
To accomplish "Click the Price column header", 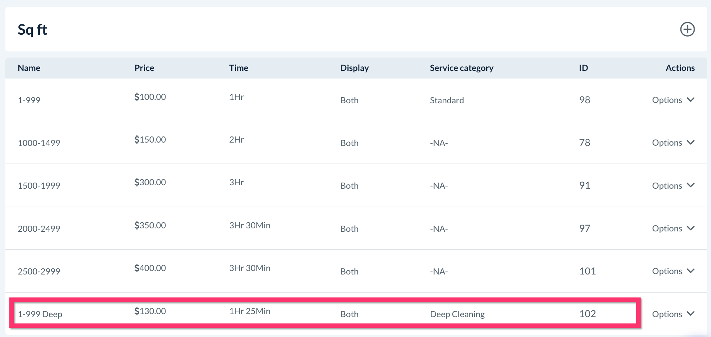I will (144, 68).
